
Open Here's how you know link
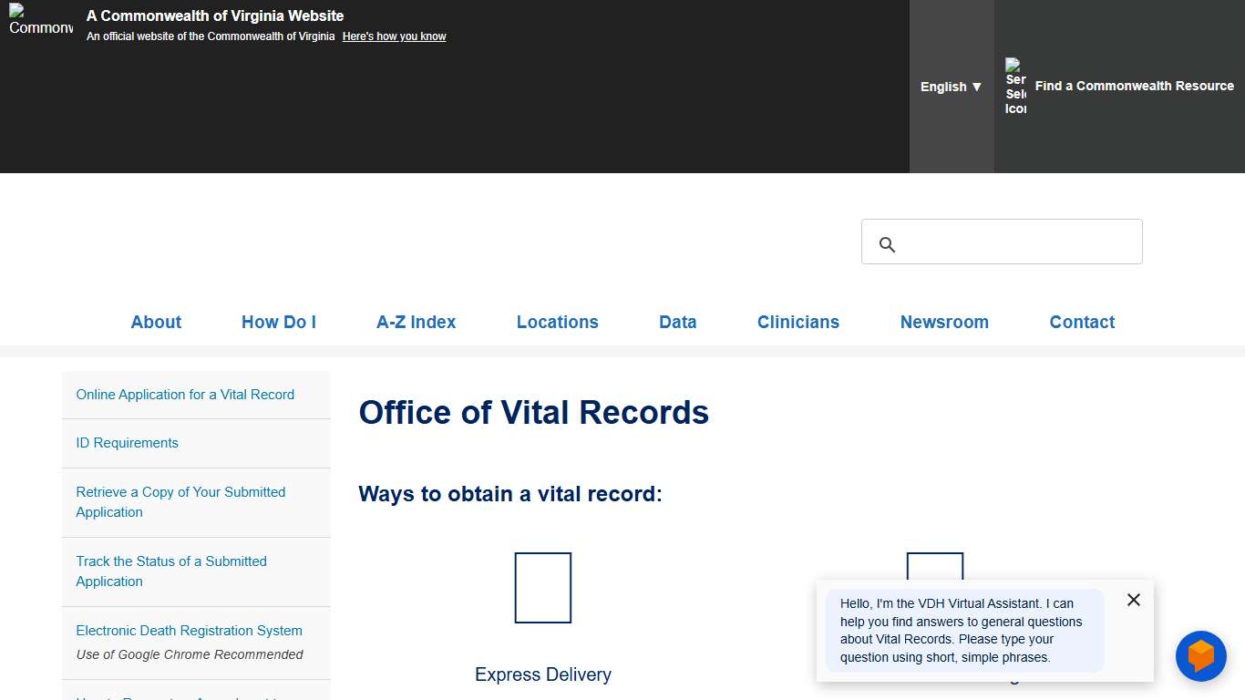click(394, 36)
